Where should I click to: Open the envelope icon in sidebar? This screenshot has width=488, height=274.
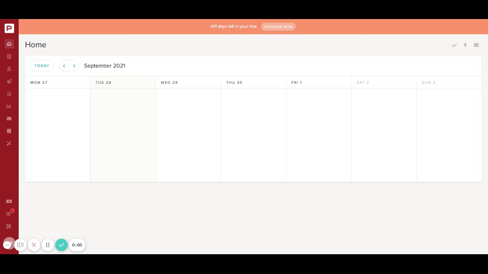pyautogui.click(x=9, y=118)
